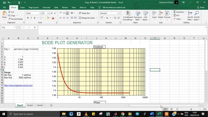Click the Format cells icon
The width and height of the screenshot is (208, 117).
[x=167, y=13]
